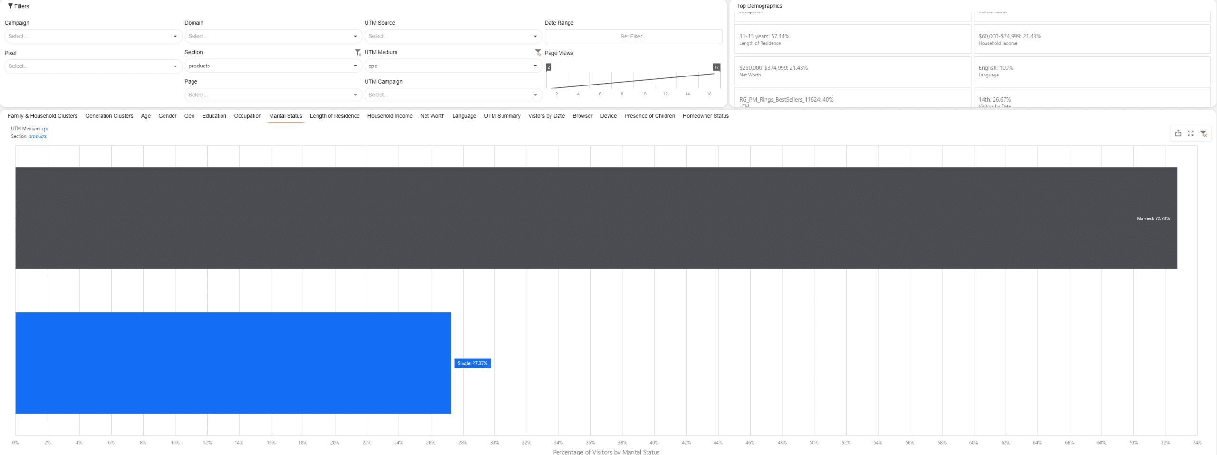1217x455 pixels.
Task: Click the export chart icon
Action: point(1178,133)
